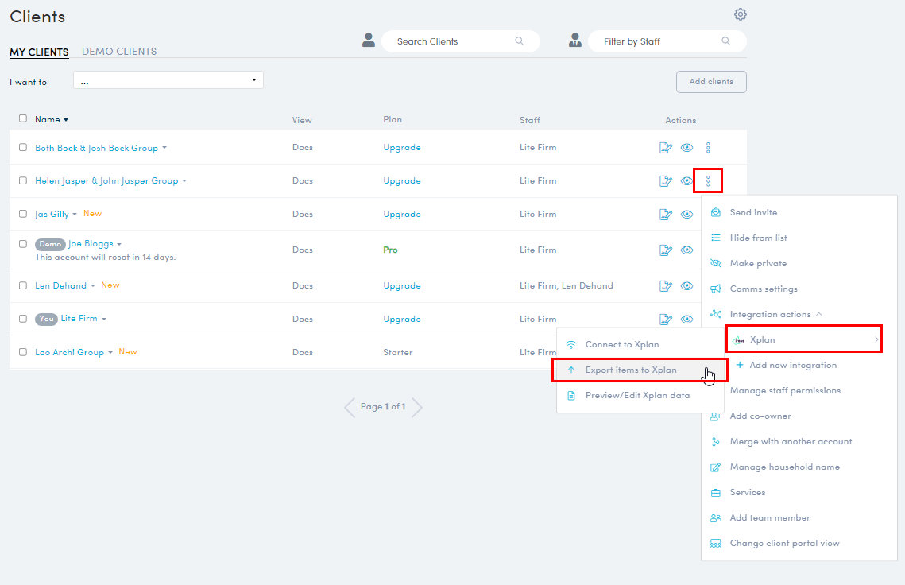Check the select-all checkbox beside Name
The height and width of the screenshot is (585, 905).
point(23,119)
